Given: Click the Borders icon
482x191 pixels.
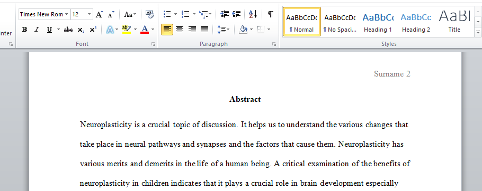Looking at the screenshot, I should click(261, 30).
